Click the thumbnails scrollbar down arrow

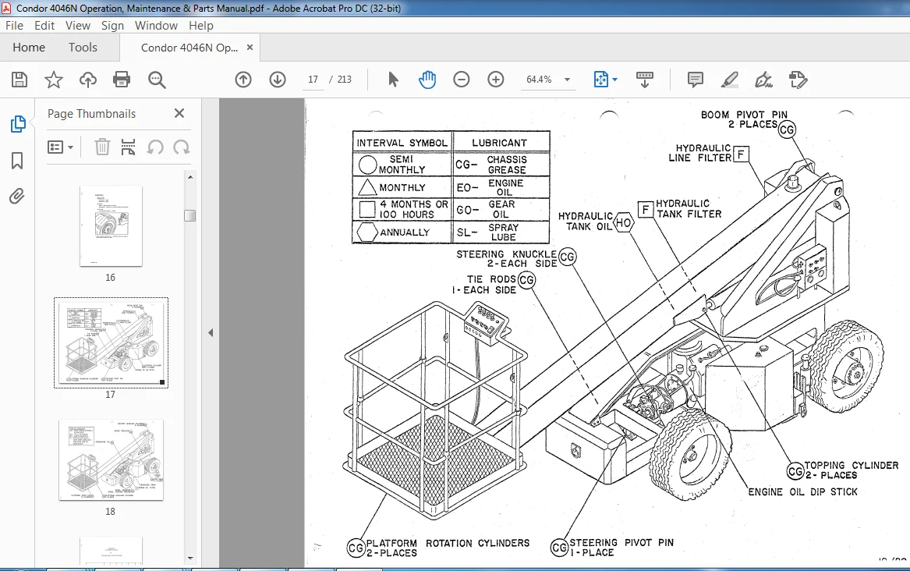click(190, 559)
